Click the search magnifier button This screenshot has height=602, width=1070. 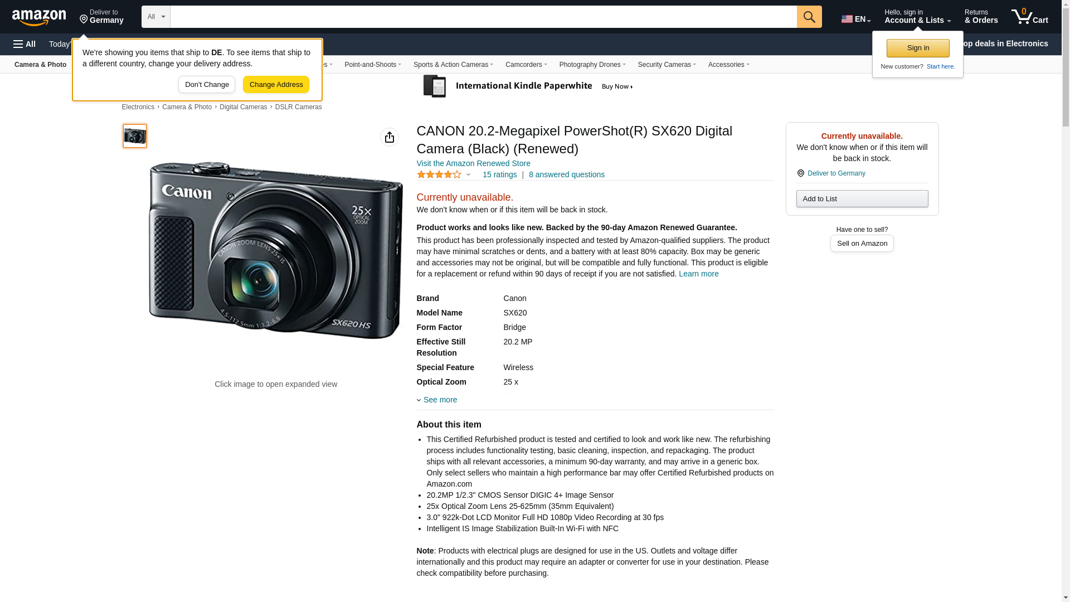(x=809, y=17)
